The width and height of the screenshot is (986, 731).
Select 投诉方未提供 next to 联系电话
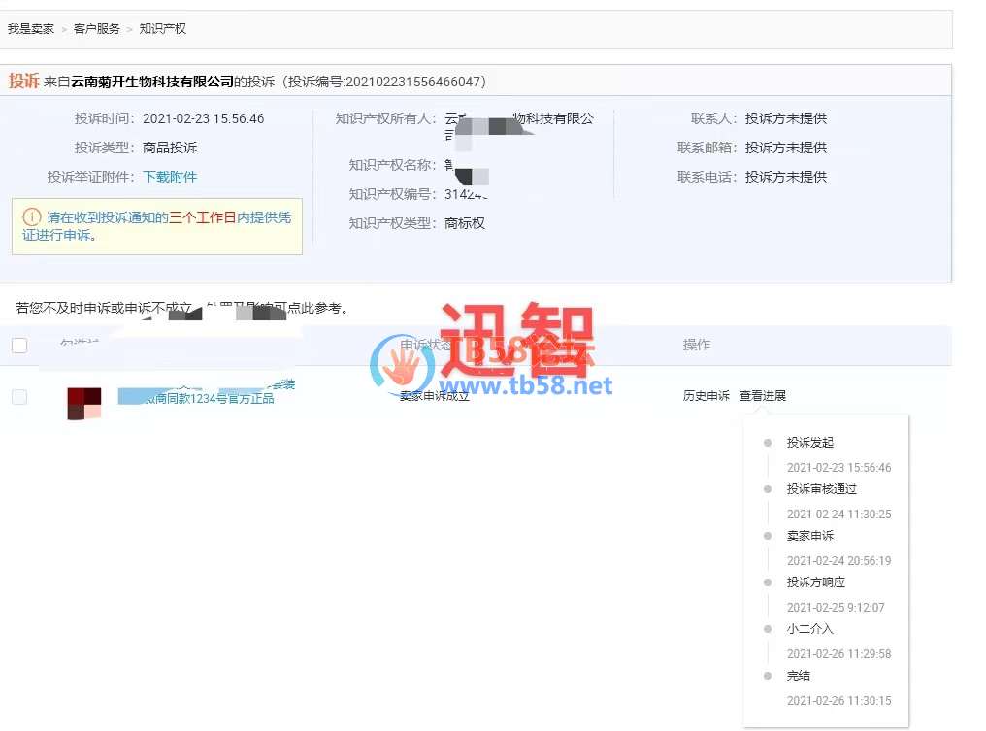[786, 177]
